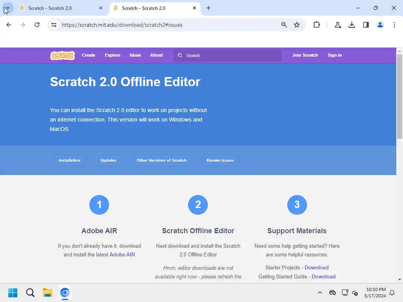This screenshot has height=302, width=403.
Task: Open Chrome Labs flask icon
Action: pos(337,25)
